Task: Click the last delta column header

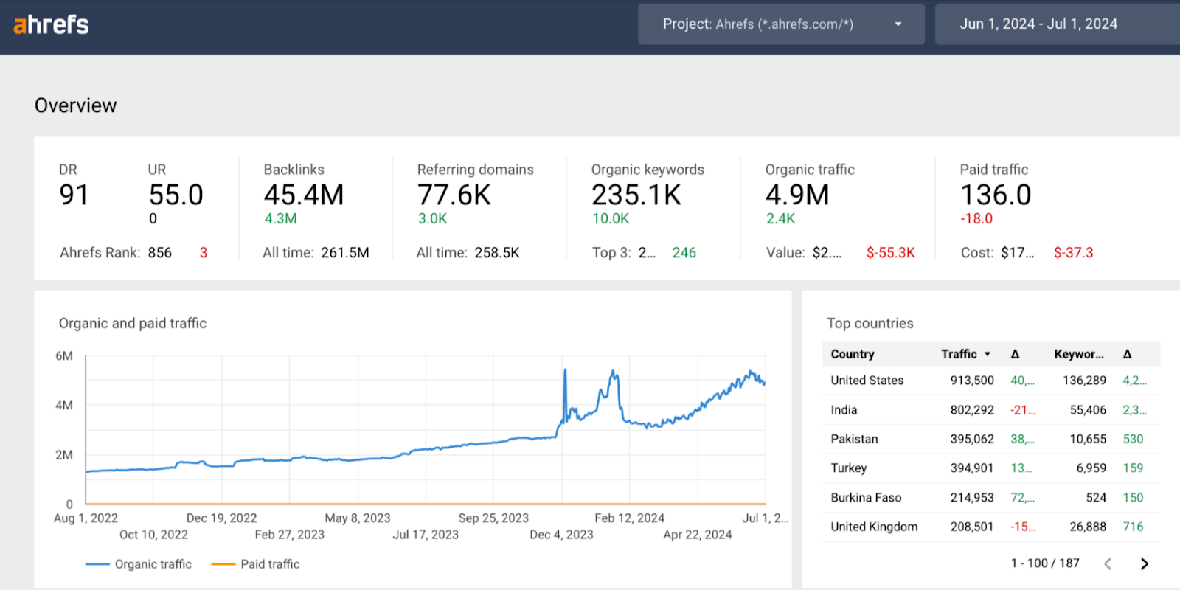Action: pos(1127,354)
